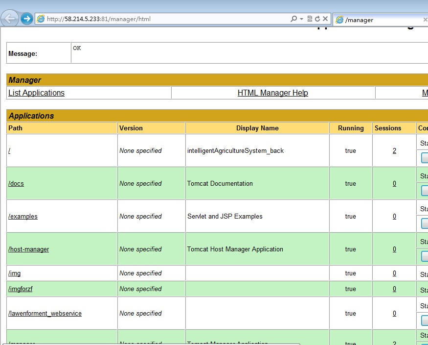View sessions count for /imgforzf row
Screen dimensions: 428x345
coord(394,289)
